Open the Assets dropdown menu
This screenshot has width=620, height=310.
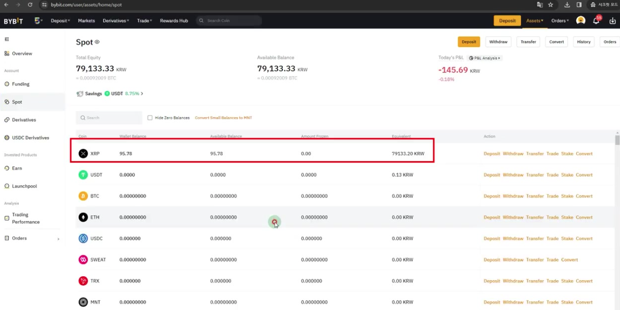point(535,20)
